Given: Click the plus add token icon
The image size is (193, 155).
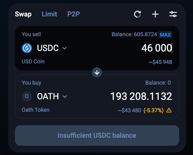Looking at the screenshot, I should 155,14.
